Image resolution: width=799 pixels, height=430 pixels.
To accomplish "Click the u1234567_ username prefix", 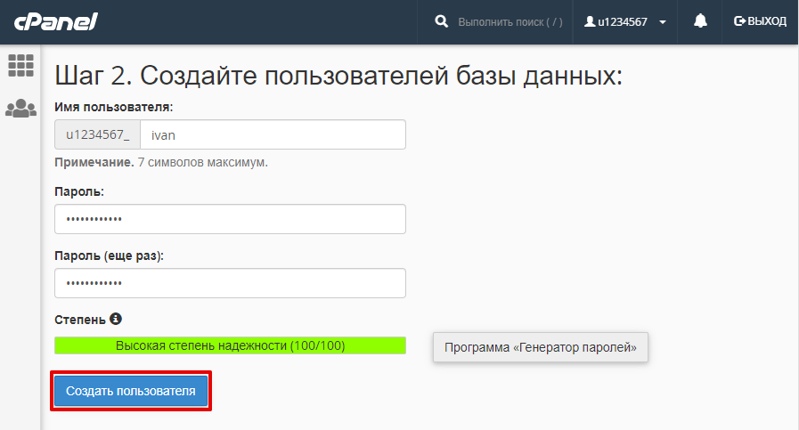I will coord(98,134).
